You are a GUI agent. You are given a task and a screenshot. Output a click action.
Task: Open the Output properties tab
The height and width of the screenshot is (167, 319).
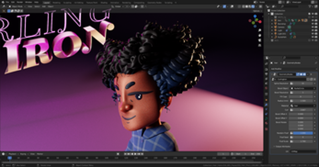(266, 74)
